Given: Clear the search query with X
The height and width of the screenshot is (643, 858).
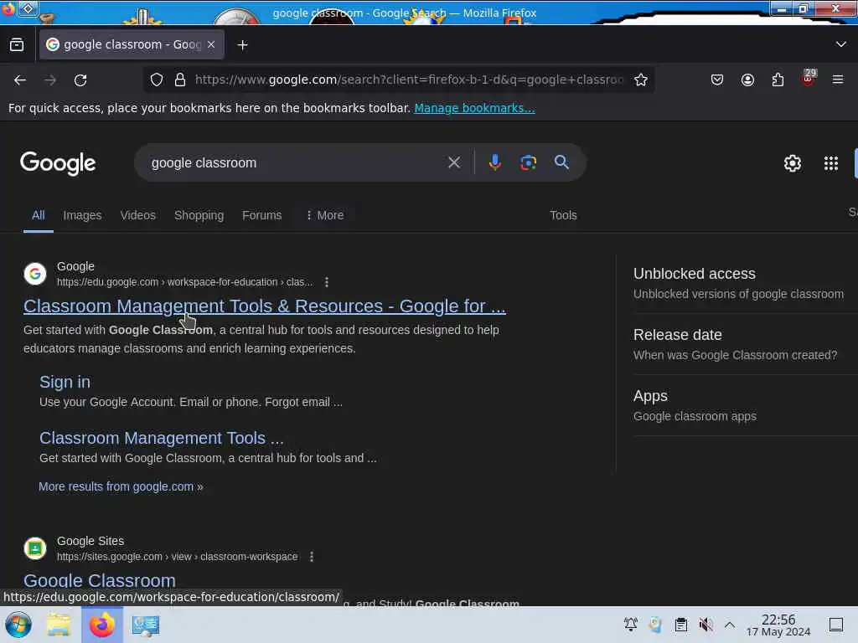Looking at the screenshot, I should pyautogui.click(x=453, y=162).
